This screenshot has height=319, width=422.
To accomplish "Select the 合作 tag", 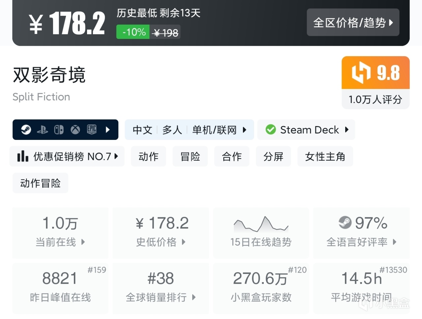I will pyautogui.click(x=232, y=156).
